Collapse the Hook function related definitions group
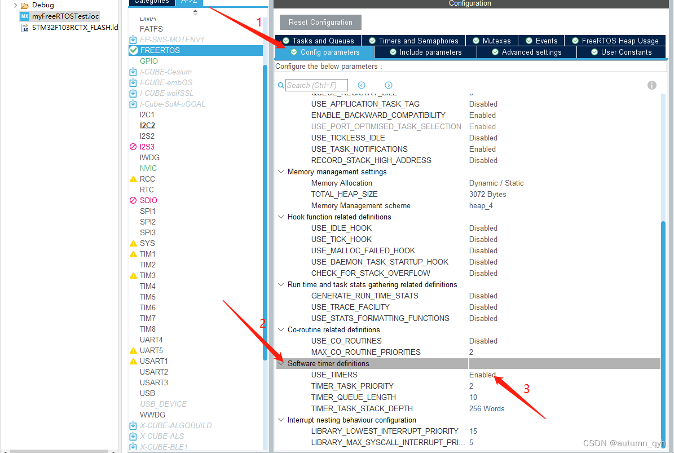Screen dimensions: 674x453 pyautogui.click(x=281, y=217)
